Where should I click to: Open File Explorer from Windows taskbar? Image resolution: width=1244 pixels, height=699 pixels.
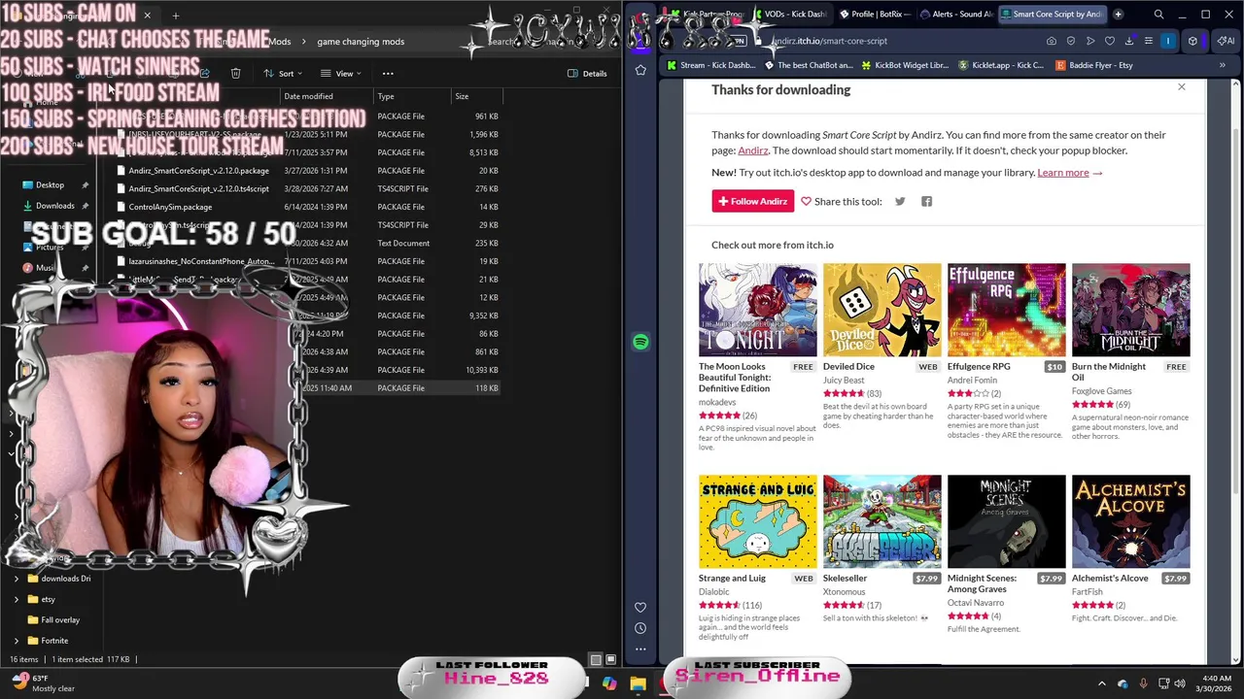pyautogui.click(x=638, y=683)
